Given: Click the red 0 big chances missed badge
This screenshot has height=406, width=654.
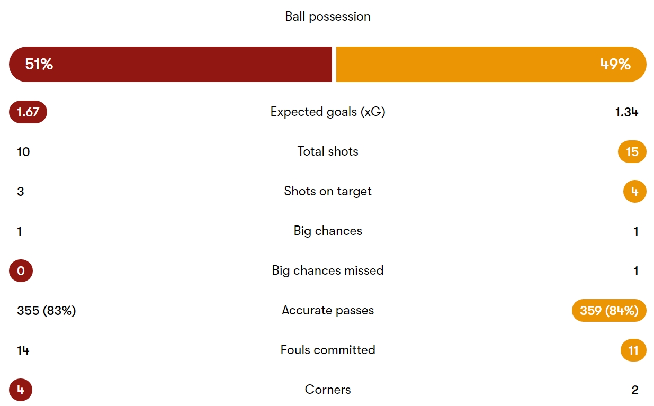Looking at the screenshot, I should pyautogui.click(x=21, y=271).
